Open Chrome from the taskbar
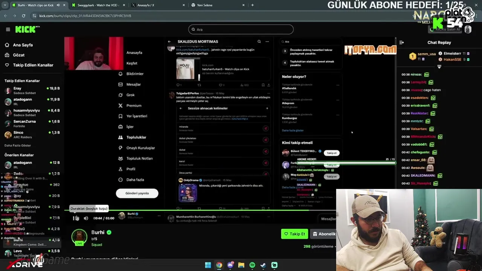This screenshot has width=482, height=271. pos(219,265)
